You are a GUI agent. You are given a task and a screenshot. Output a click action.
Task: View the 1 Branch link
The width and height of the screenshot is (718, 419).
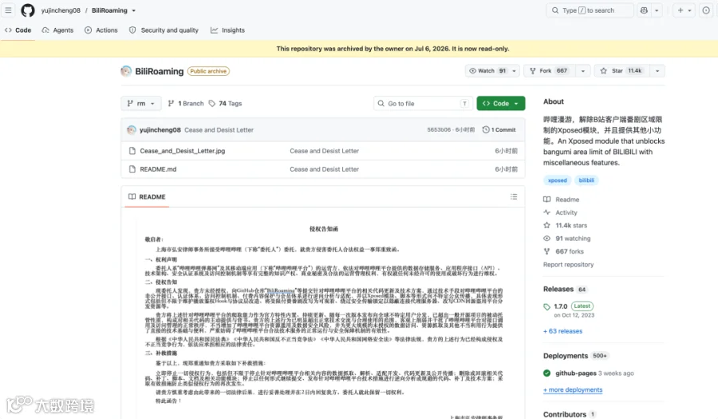[x=186, y=104]
